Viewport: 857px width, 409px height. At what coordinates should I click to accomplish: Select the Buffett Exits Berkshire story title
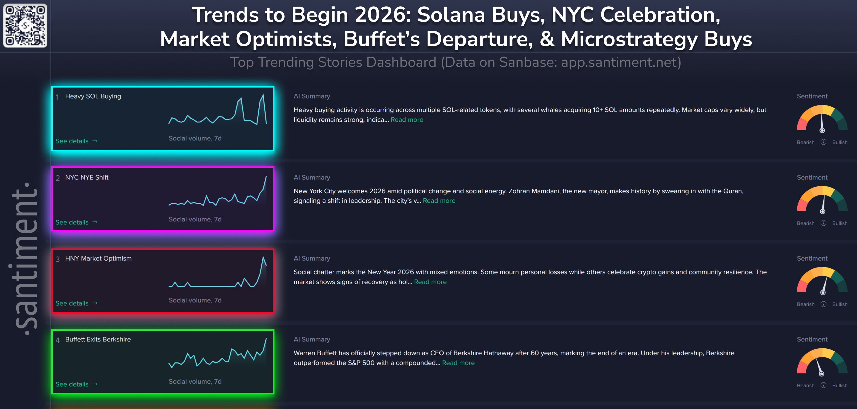pos(98,339)
